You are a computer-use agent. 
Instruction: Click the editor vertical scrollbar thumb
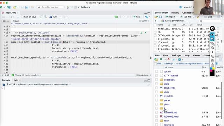tap(150, 58)
